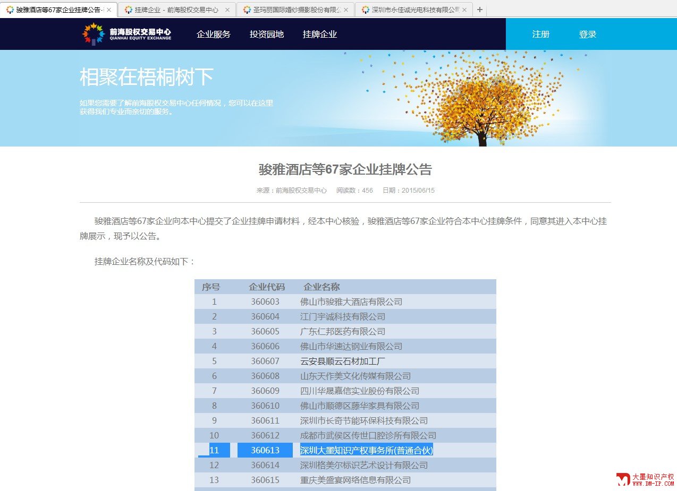This screenshot has height=491, width=677.
Task: Click the golden tree banner image
Action: coord(482,99)
